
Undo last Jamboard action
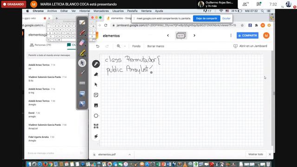(97, 46)
